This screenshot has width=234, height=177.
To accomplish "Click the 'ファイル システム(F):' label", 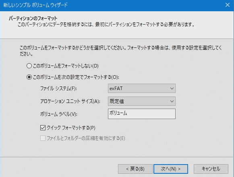I will (x=58, y=88).
